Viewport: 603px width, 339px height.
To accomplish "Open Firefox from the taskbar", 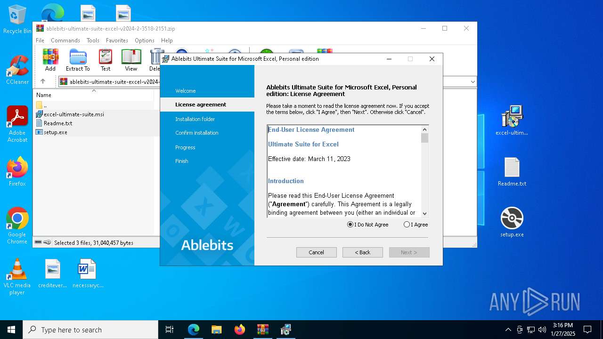I will (x=240, y=330).
